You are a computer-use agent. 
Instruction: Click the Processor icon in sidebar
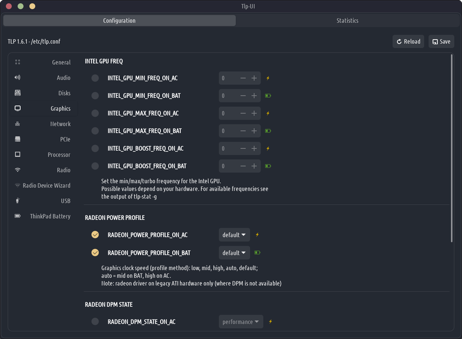[x=17, y=155]
